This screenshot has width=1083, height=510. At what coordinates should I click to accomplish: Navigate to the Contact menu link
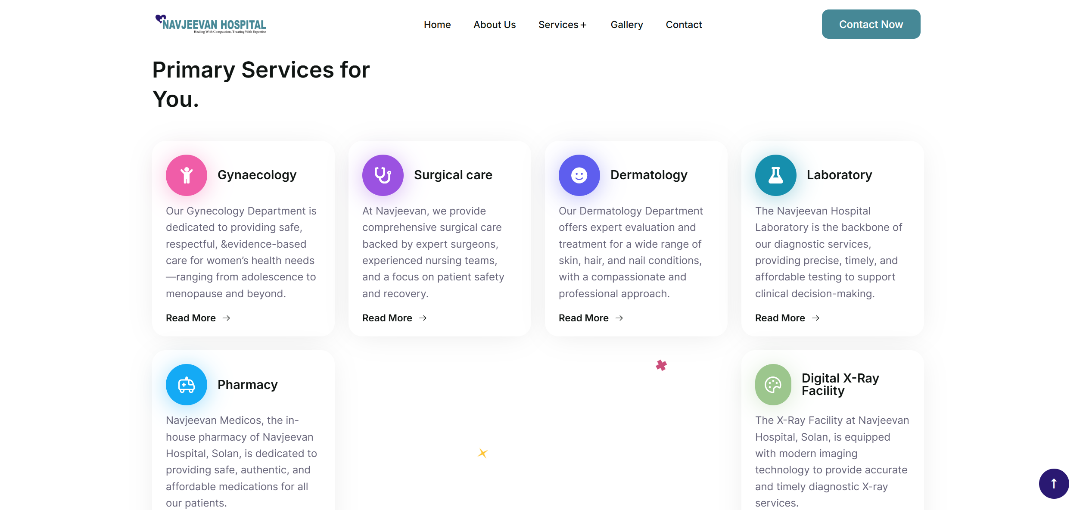pyautogui.click(x=684, y=25)
